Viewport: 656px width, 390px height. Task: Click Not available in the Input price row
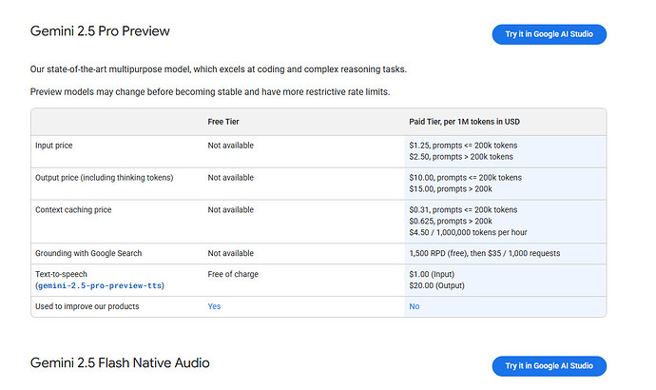click(x=230, y=146)
